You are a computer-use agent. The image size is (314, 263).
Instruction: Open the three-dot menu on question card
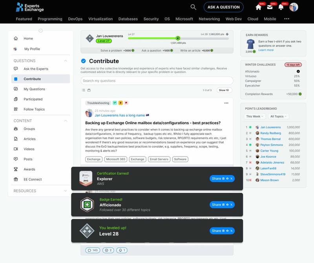pyautogui.click(x=226, y=103)
